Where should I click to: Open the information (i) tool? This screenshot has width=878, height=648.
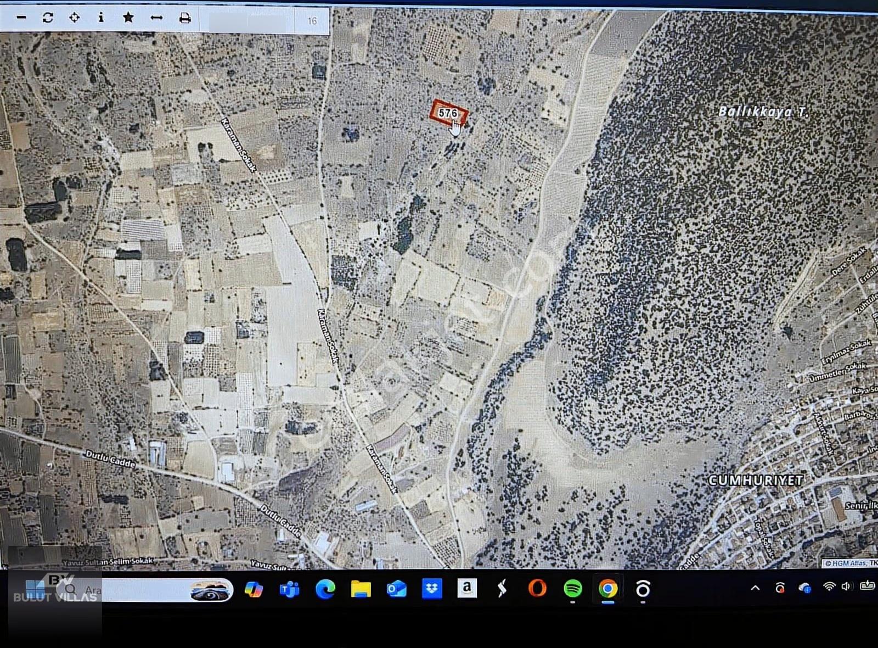click(101, 18)
